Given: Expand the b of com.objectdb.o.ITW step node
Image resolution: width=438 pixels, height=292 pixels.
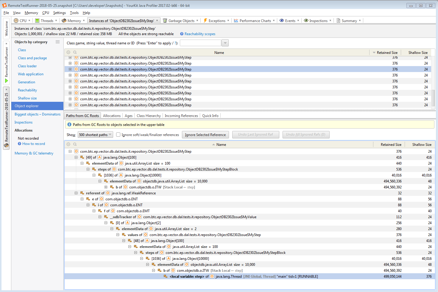Looking at the screenshot, I should [106, 187].
